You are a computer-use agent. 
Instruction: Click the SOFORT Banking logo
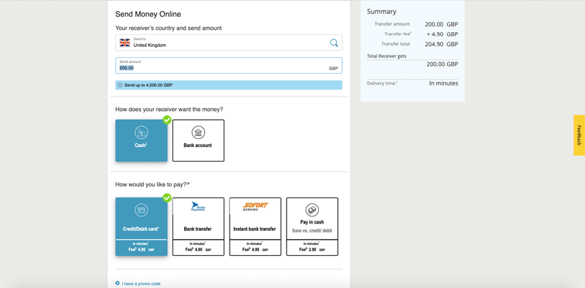pyautogui.click(x=255, y=207)
